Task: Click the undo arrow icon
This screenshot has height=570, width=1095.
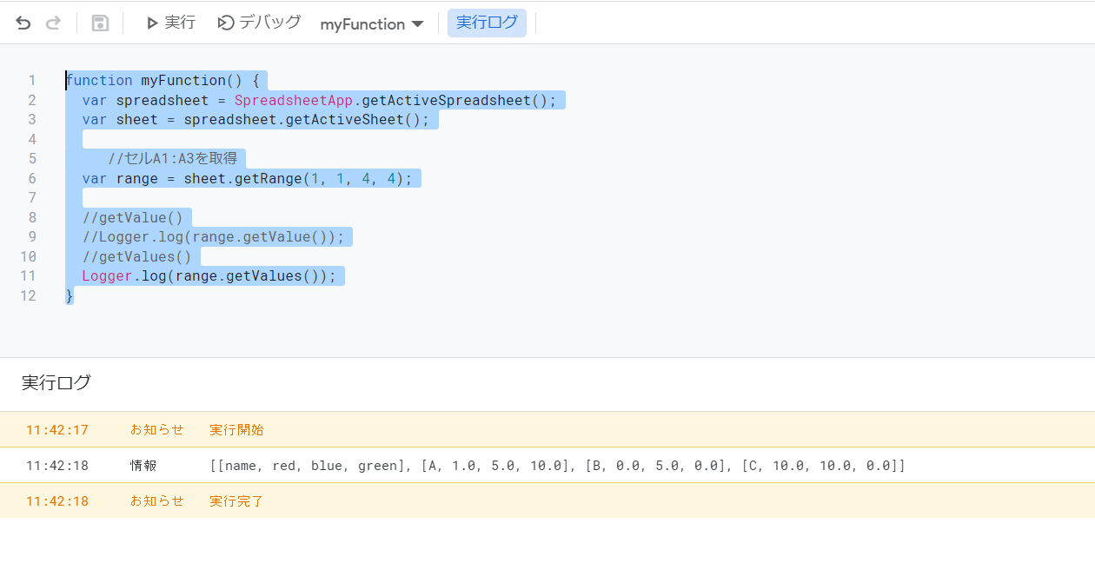Action: 23,23
